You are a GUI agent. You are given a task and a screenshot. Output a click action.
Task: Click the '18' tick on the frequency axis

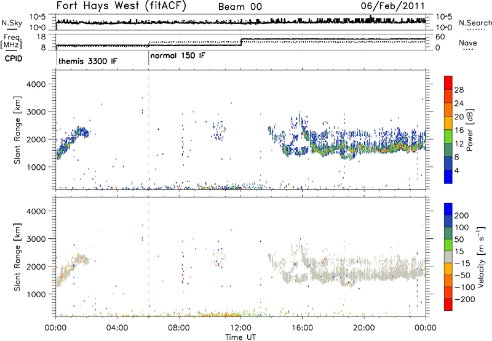tap(41, 37)
